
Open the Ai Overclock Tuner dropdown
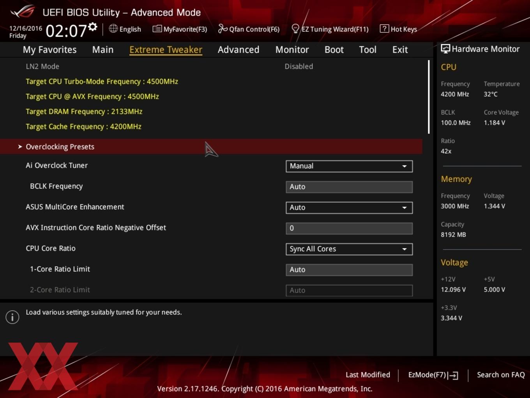tap(349, 166)
